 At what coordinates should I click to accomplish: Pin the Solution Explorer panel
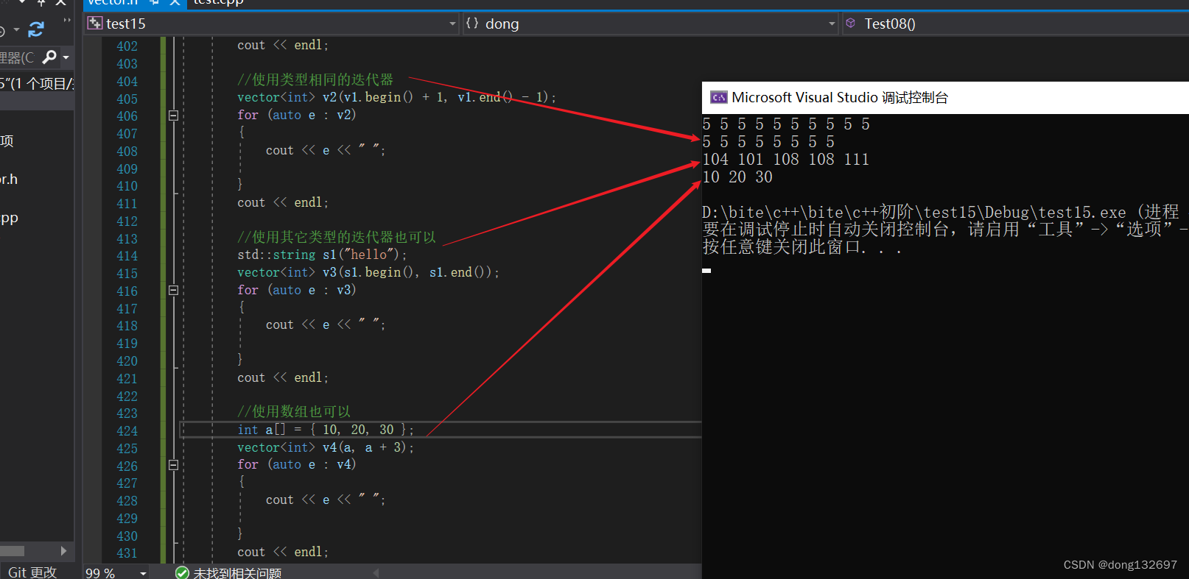click(41, 3)
